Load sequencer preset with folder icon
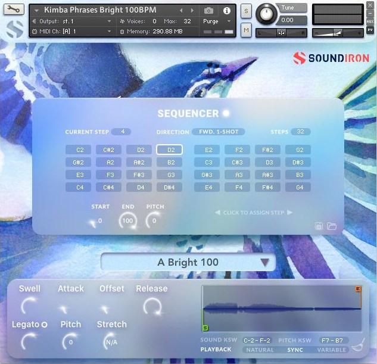This screenshot has height=364, width=377. 332,226
